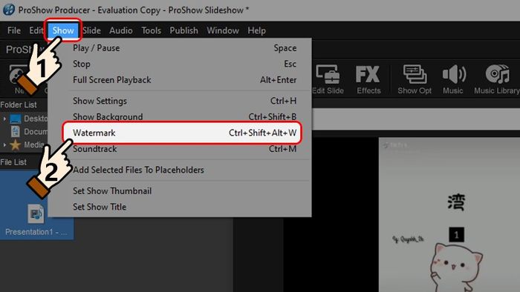Open the Window menu

tap(223, 30)
